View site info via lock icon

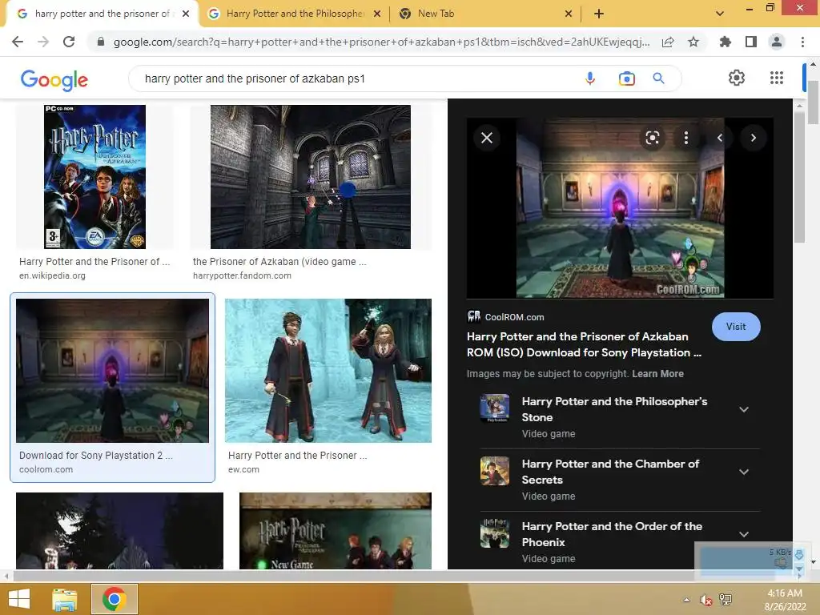click(x=100, y=42)
